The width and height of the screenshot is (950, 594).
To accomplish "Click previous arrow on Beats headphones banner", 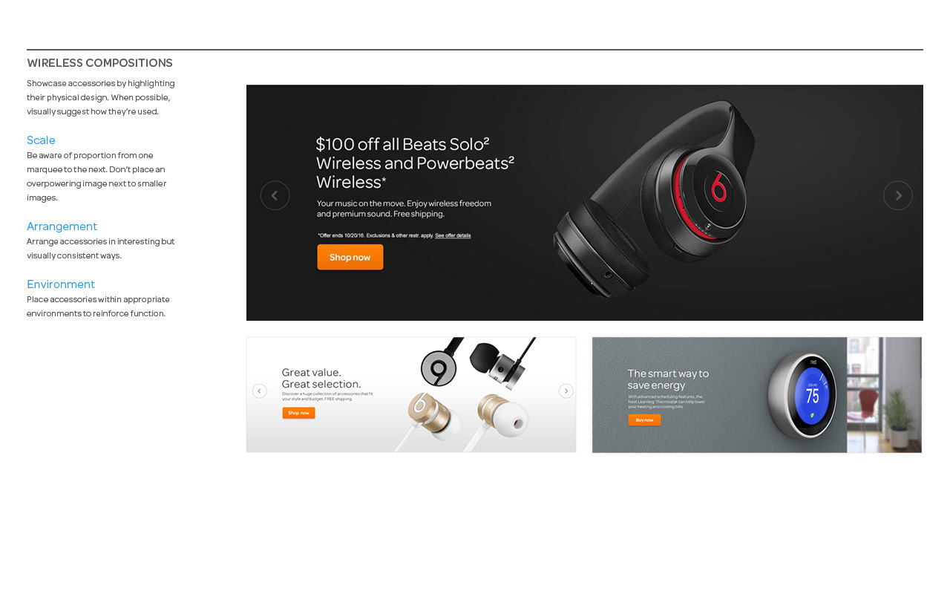I will pos(275,195).
